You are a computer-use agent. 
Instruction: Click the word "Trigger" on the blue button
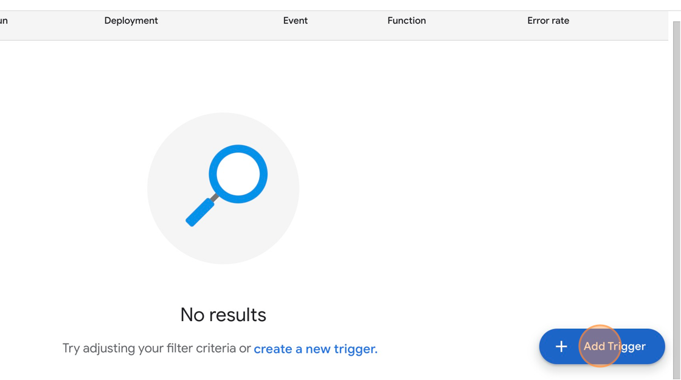(626, 347)
